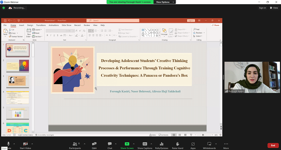
Task: Click the PowerPoint zoom slider
Action: coord(203,135)
